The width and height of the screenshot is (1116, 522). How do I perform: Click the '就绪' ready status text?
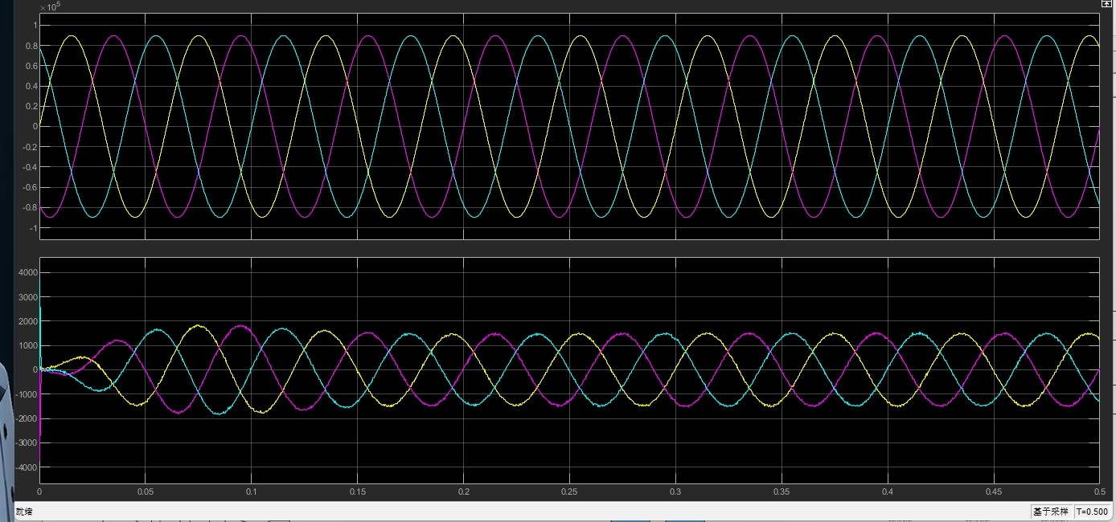tap(24, 512)
